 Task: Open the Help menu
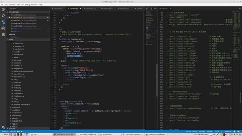(40, 5)
